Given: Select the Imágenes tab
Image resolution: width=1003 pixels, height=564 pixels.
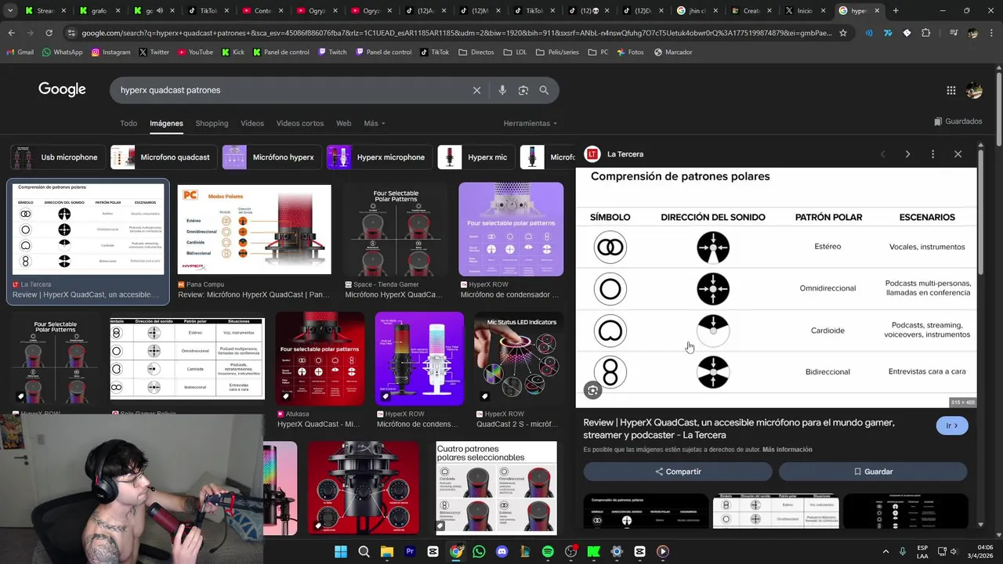Looking at the screenshot, I should (166, 123).
